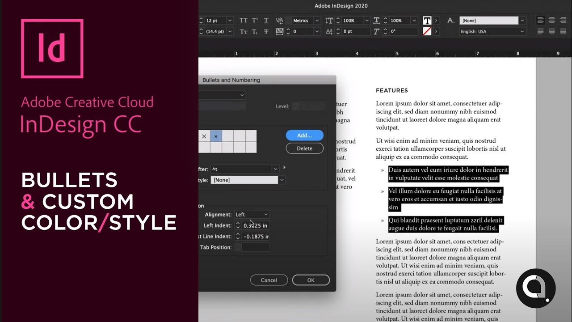
Task: Click the skew 0° input field
Action: pos(403,31)
